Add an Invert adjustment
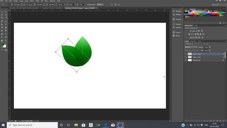This screenshot has height=128, width=227. pyautogui.click(x=190, y=38)
